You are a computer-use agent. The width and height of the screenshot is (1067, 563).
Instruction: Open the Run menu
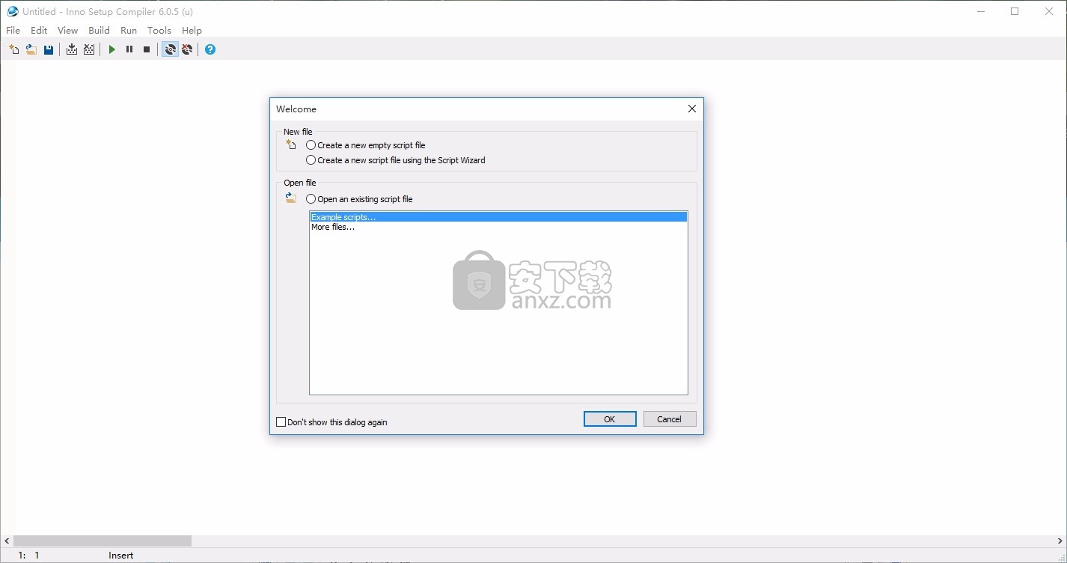129,31
